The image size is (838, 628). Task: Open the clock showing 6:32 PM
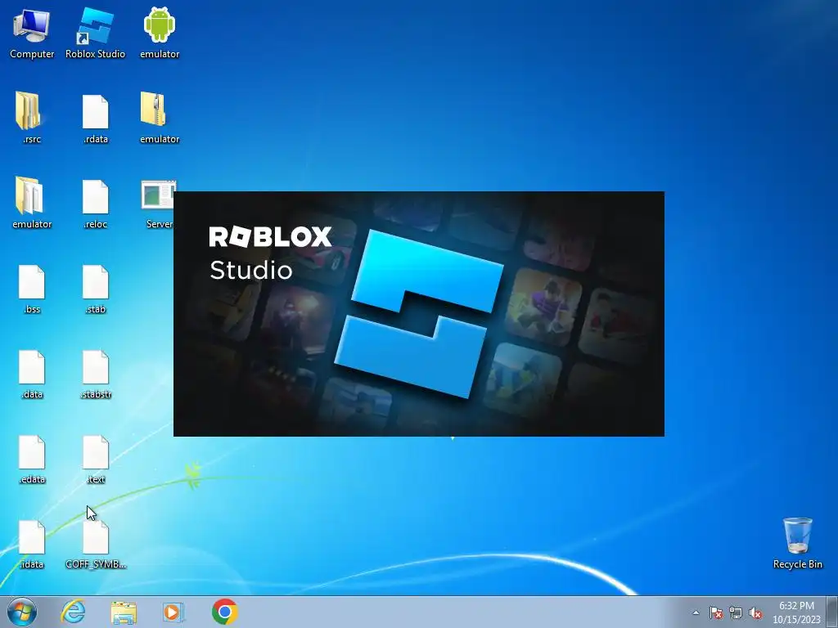796,612
